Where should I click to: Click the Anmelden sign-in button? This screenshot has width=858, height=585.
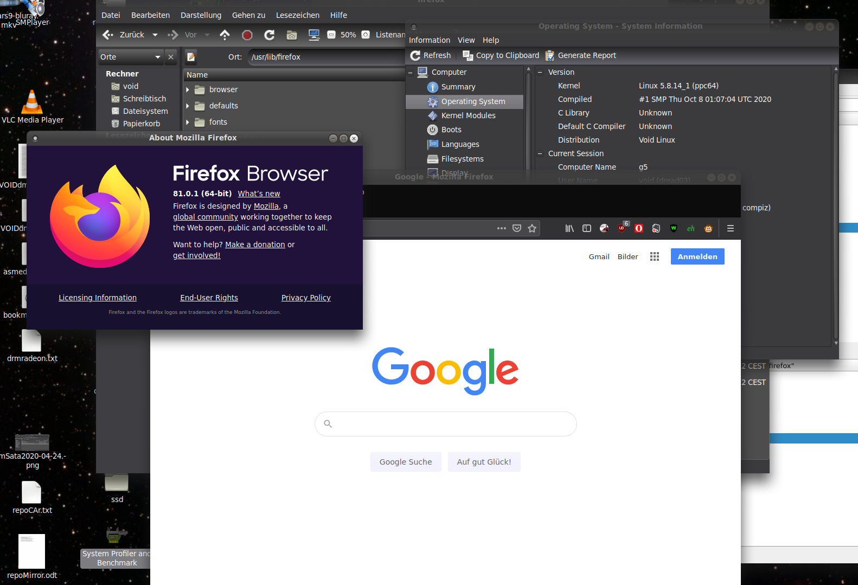click(697, 256)
